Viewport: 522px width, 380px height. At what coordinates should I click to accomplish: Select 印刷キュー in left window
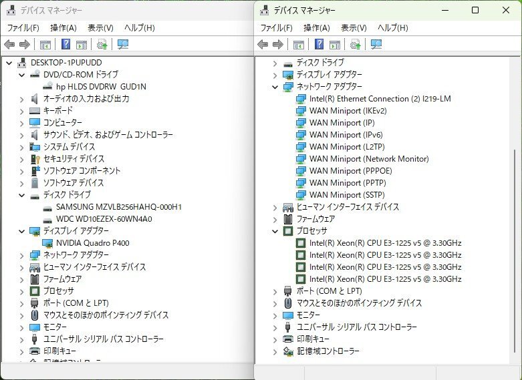pyautogui.click(x=59, y=351)
